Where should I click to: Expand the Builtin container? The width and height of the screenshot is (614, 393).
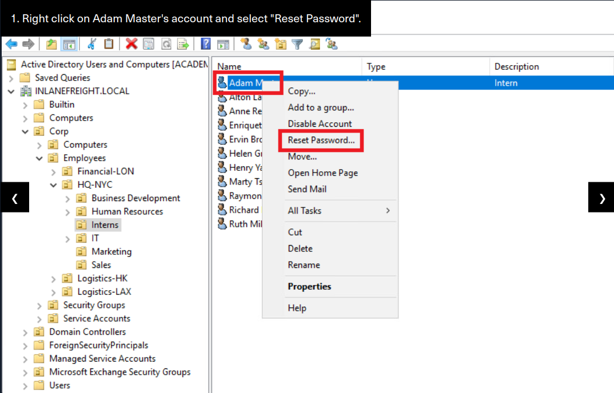point(25,105)
